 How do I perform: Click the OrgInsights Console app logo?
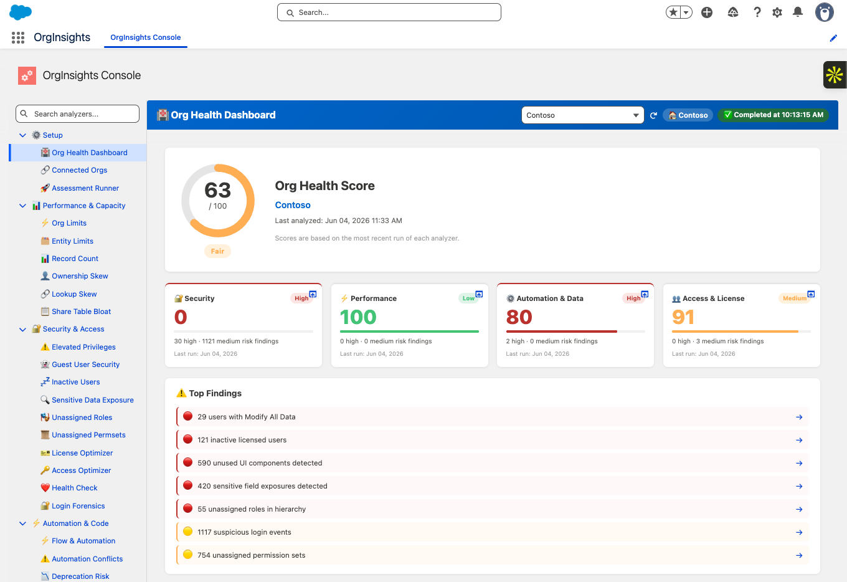click(x=27, y=75)
